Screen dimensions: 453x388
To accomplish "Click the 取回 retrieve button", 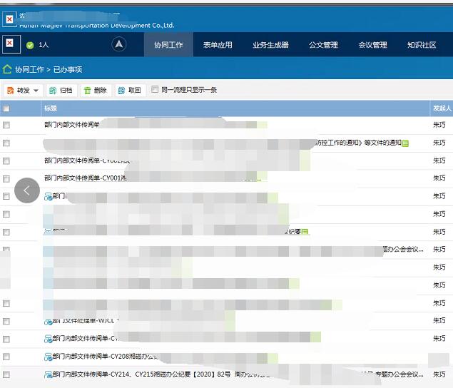I will 130,91.
